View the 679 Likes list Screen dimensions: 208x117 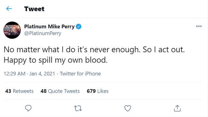[x=98, y=91]
